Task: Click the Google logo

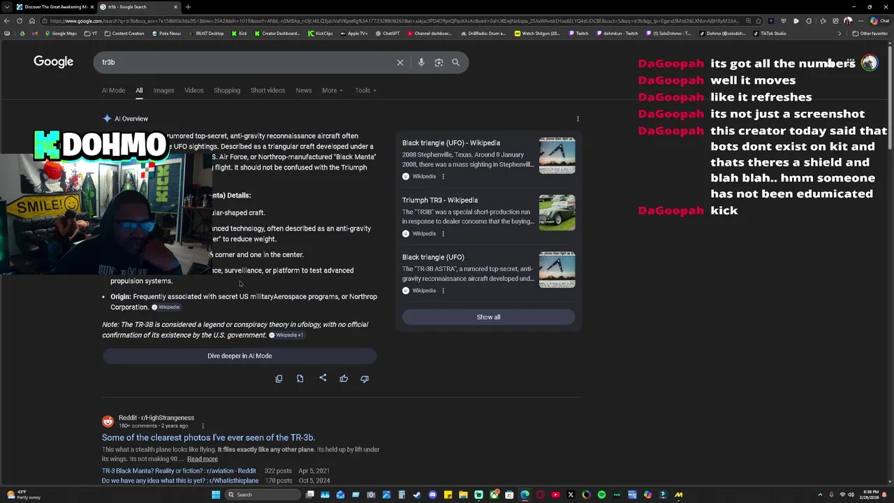Action: 53,61
